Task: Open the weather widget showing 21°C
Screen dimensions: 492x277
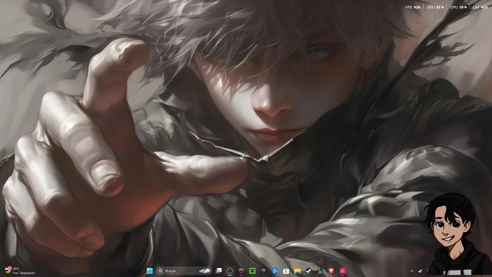Action: (x=20, y=271)
